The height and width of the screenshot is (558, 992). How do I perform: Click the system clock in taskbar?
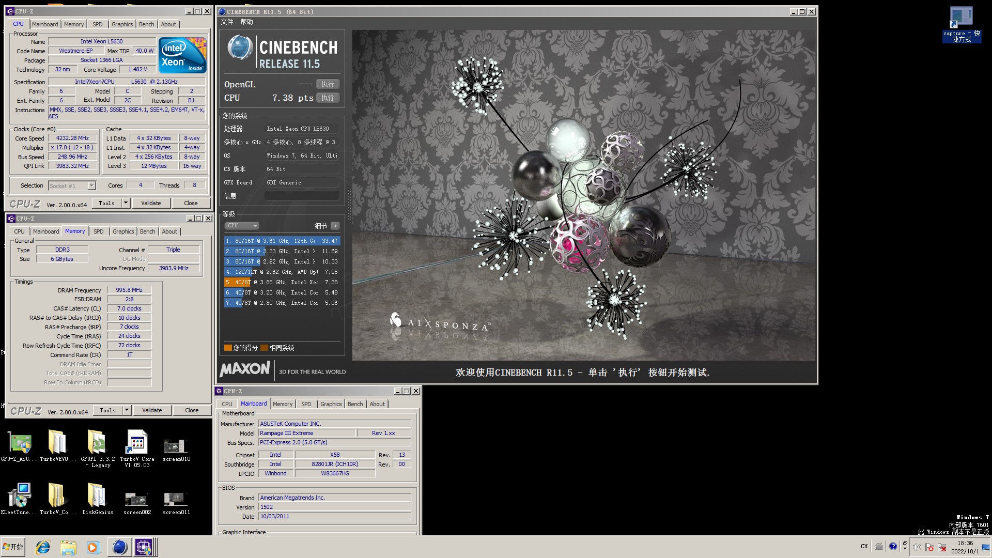coord(965,547)
